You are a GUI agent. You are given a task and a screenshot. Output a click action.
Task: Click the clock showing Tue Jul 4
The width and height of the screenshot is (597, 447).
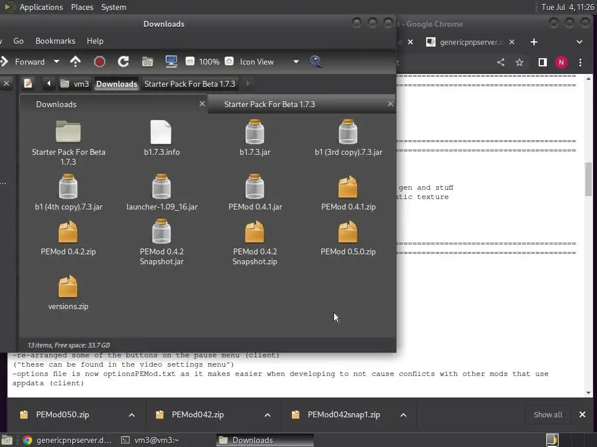567,7
